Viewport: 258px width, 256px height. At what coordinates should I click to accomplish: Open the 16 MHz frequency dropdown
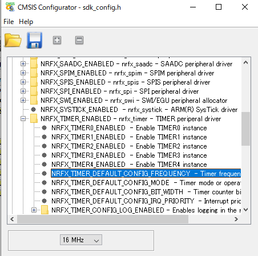coord(81,240)
